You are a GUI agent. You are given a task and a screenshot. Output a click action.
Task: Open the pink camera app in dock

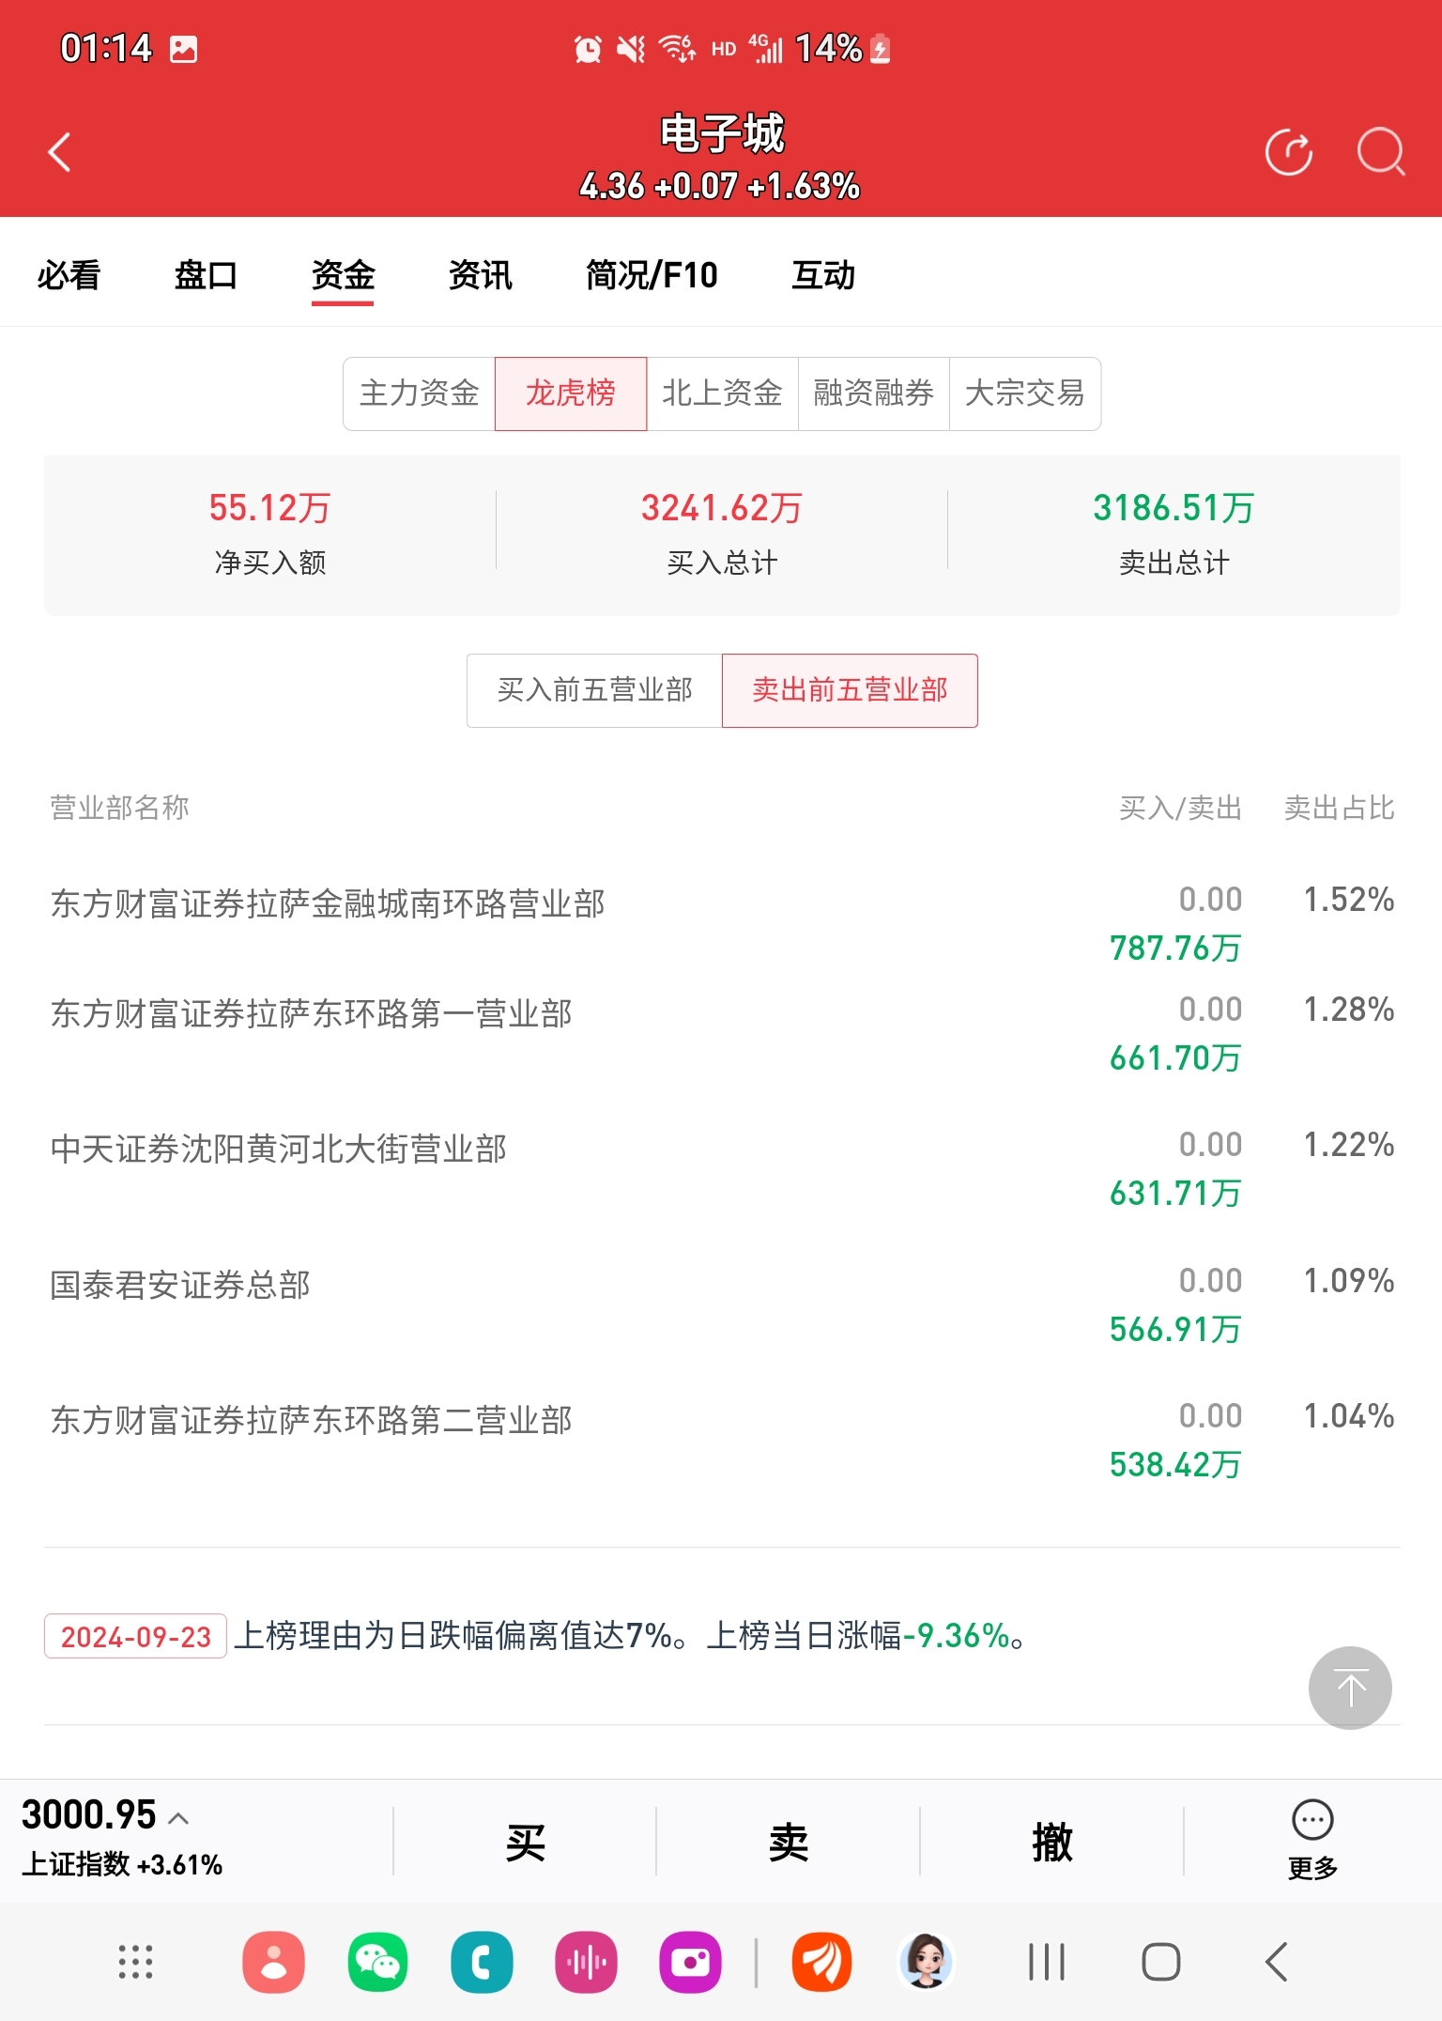690,1962
